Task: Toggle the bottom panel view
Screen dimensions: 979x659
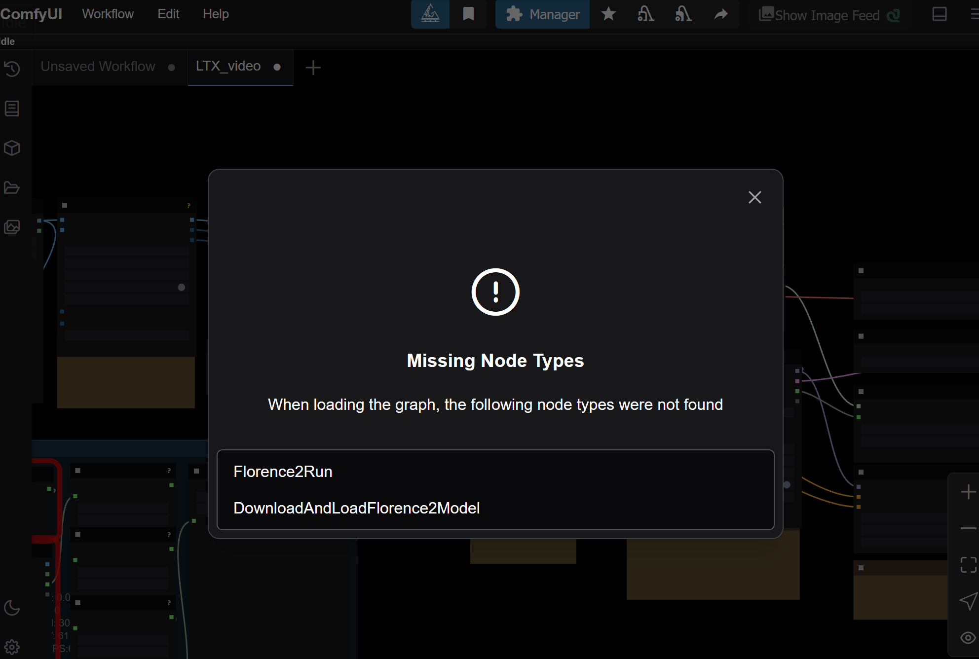Action: [x=939, y=14]
